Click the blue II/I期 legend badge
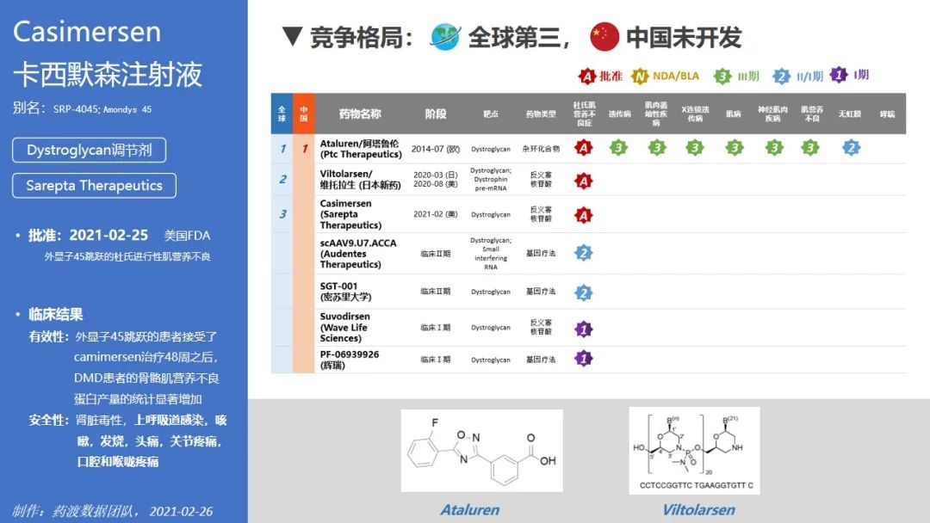Viewport: 930px width, 523px height. click(781, 77)
